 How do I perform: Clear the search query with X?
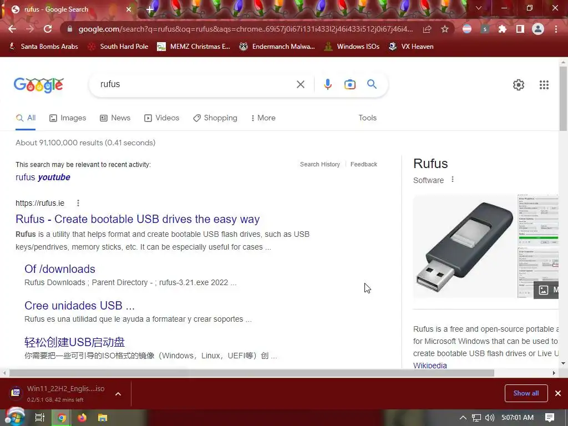[x=301, y=84]
